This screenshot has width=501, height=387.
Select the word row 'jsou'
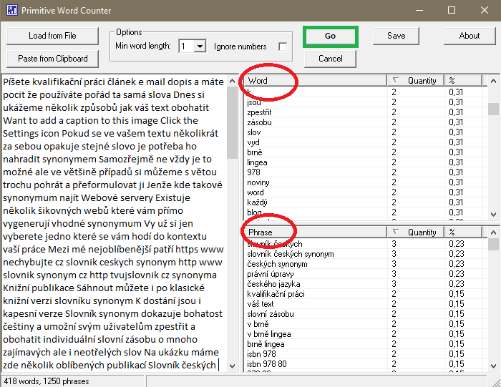click(364, 102)
